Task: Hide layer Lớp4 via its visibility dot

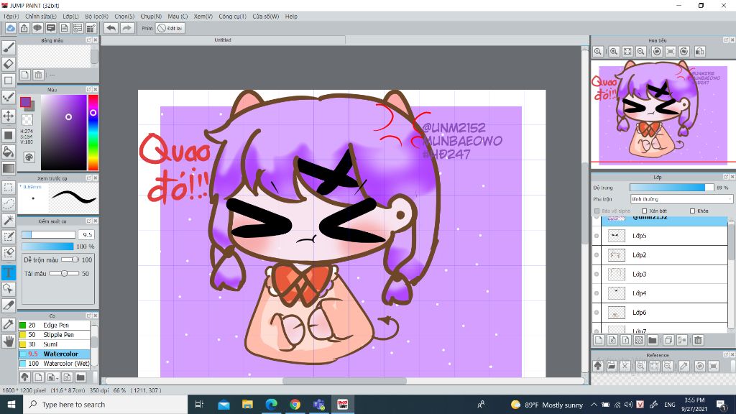Action: coord(597,293)
